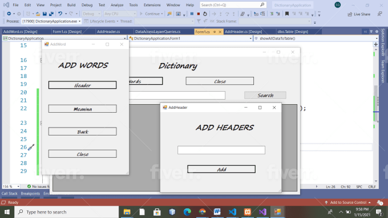Open Microsoft Word from taskbar
This screenshot has width=388, height=218.
pos(217,212)
